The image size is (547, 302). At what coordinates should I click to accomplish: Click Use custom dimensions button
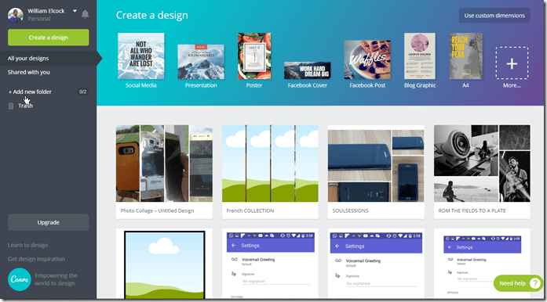coord(494,16)
